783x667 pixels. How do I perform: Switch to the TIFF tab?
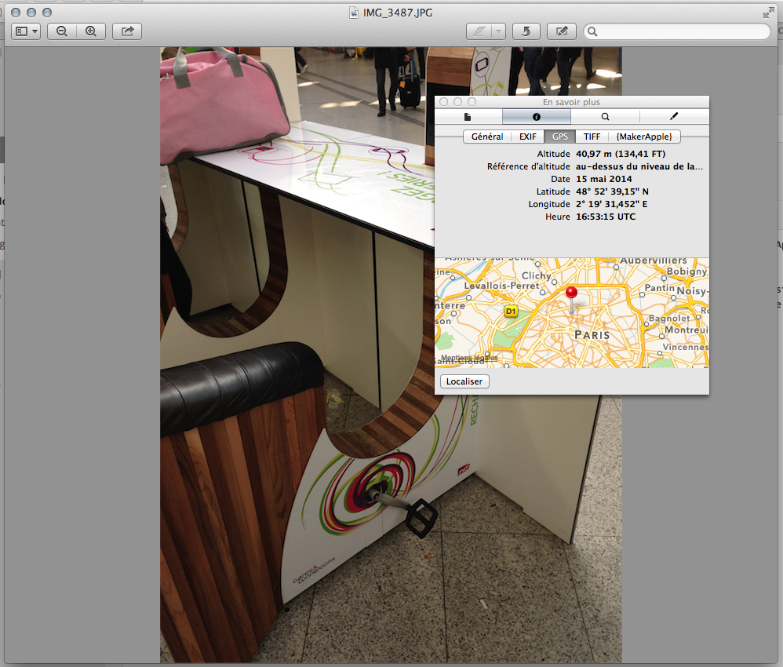pyautogui.click(x=592, y=137)
